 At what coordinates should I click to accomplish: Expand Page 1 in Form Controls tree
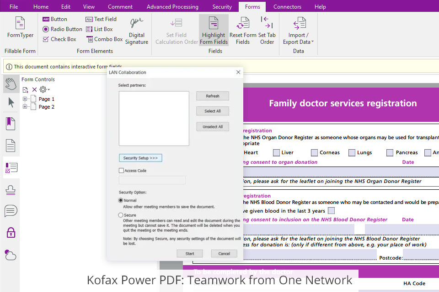(25, 99)
